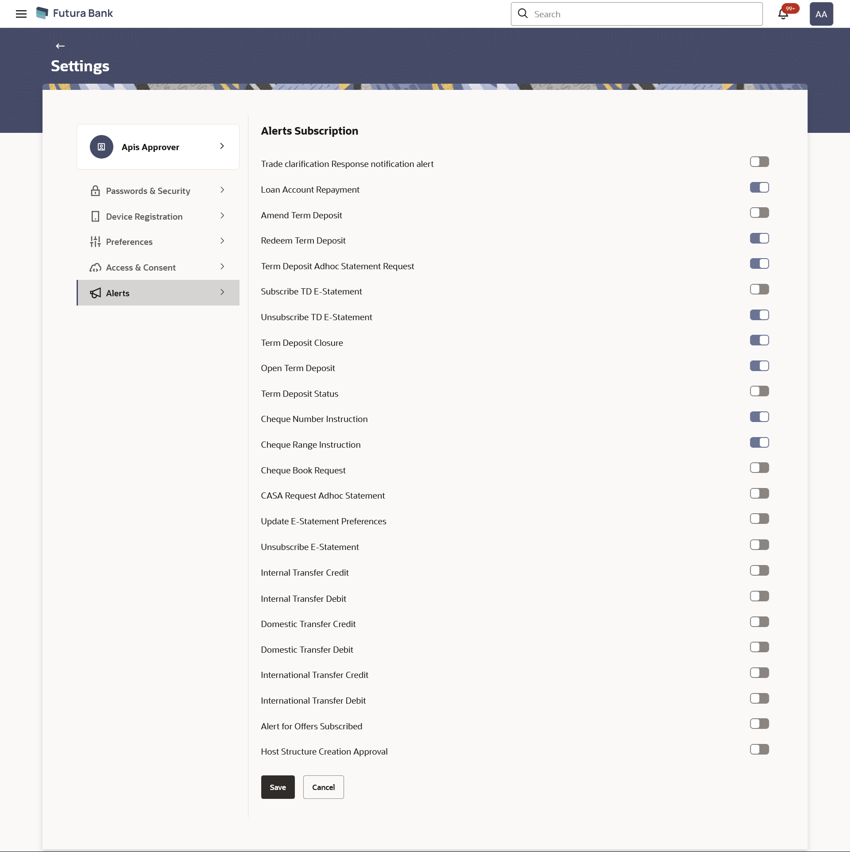
Task: Open the hamburger navigation menu
Action: pos(21,14)
